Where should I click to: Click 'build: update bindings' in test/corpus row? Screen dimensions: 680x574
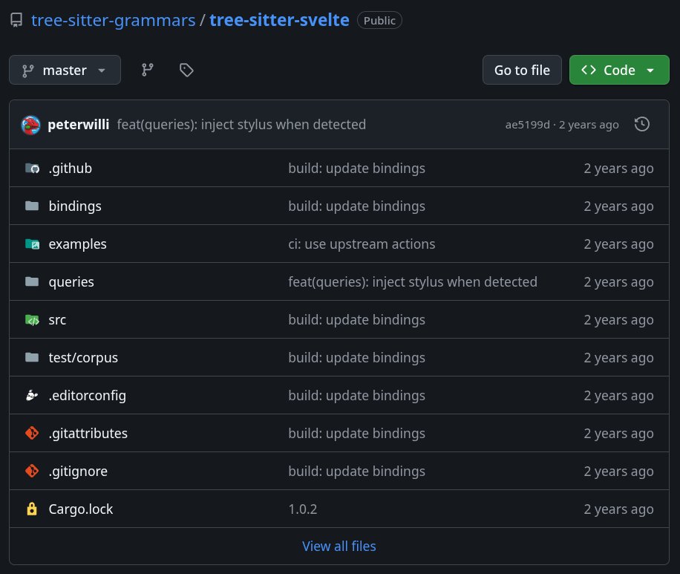point(357,358)
